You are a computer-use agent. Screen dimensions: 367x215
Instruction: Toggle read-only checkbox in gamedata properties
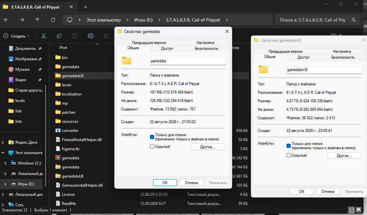(152, 137)
